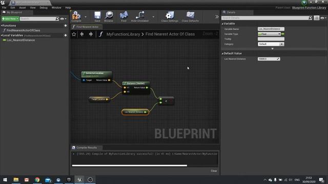The image size is (328, 184).
Task: Add a new local variable with plus
Action: click(66, 35)
